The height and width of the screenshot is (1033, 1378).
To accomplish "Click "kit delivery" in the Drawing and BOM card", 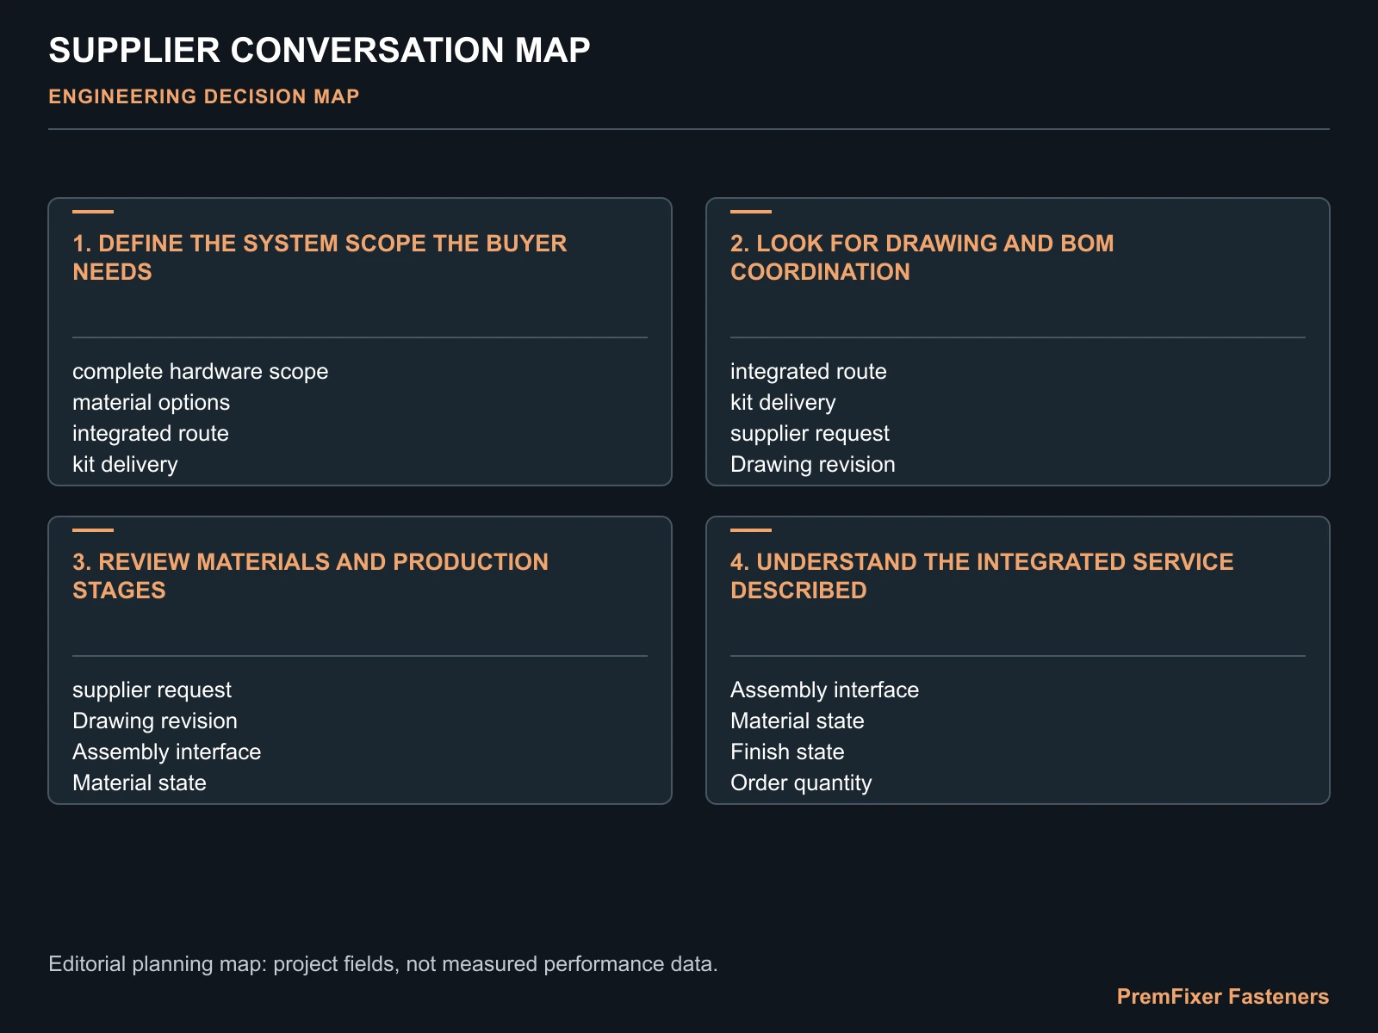I will [x=783, y=403].
